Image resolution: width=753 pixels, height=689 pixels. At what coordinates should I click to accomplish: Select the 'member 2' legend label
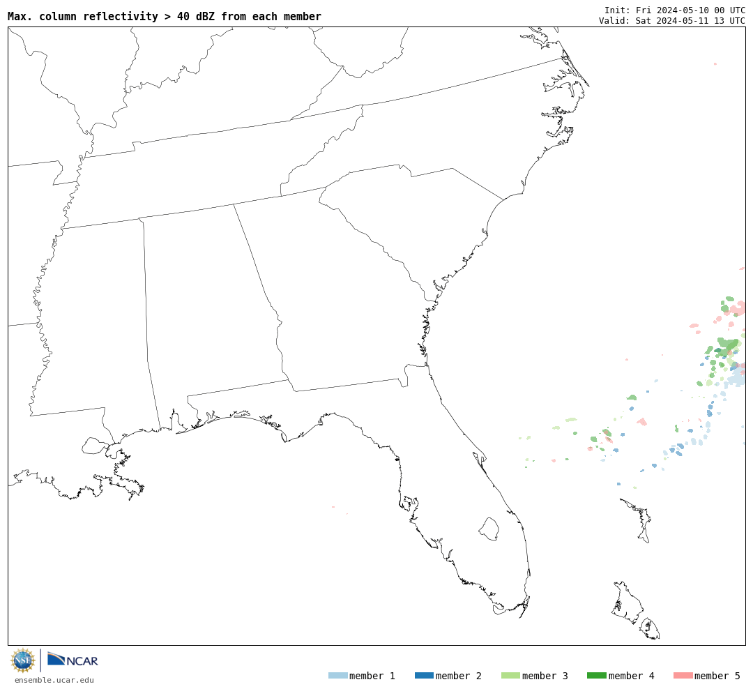[x=459, y=676]
